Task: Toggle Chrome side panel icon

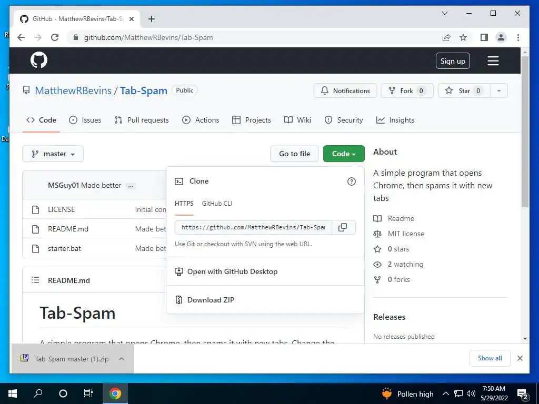Action: point(484,37)
